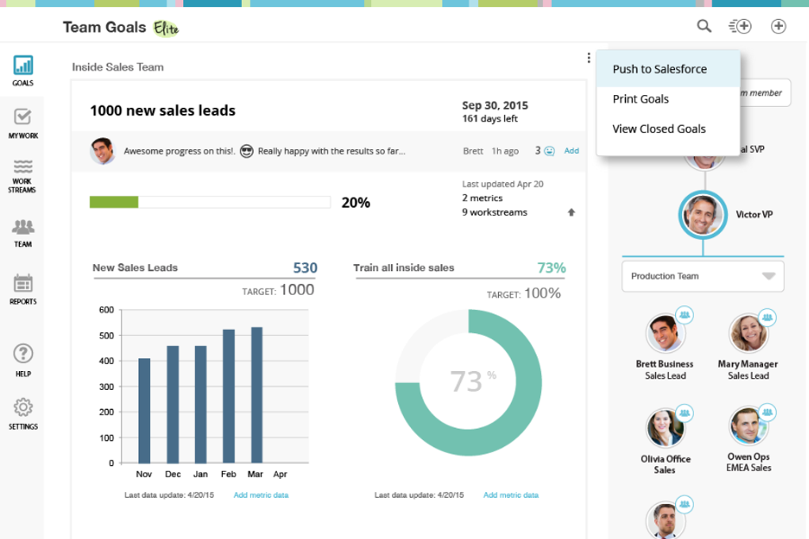809x539 pixels.
Task: Open Reports from the sidebar
Action: (x=22, y=285)
